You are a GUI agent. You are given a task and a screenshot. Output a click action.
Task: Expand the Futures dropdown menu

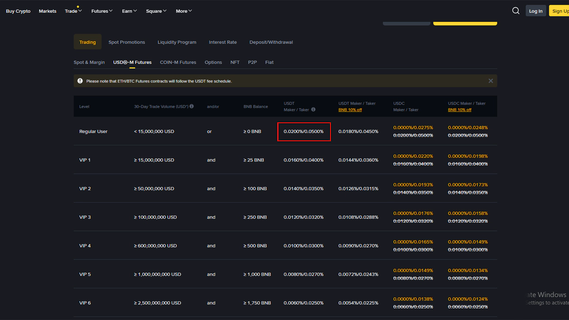102,11
